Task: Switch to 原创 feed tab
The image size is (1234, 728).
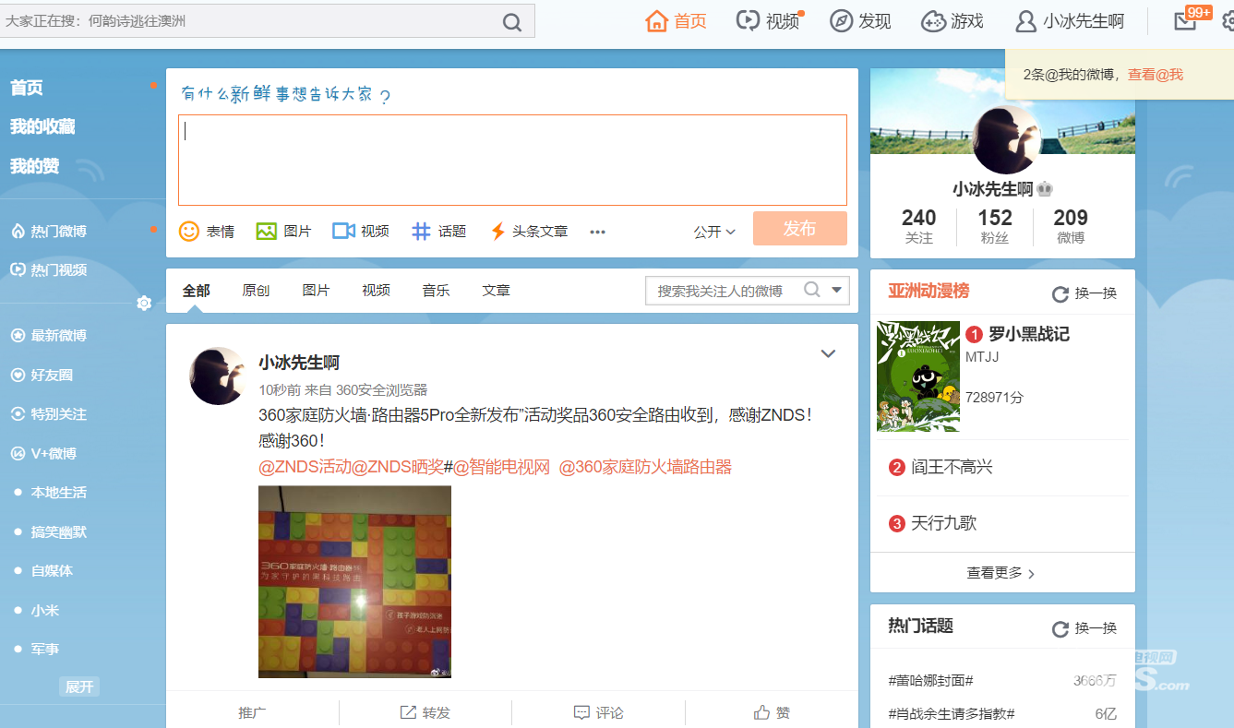Action: coord(256,291)
